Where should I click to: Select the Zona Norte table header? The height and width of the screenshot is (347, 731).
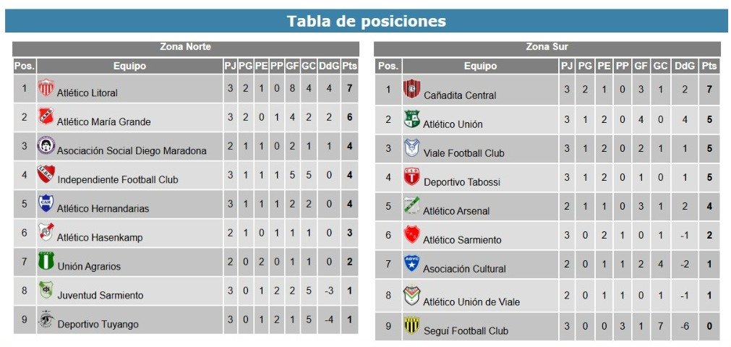tap(186, 47)
